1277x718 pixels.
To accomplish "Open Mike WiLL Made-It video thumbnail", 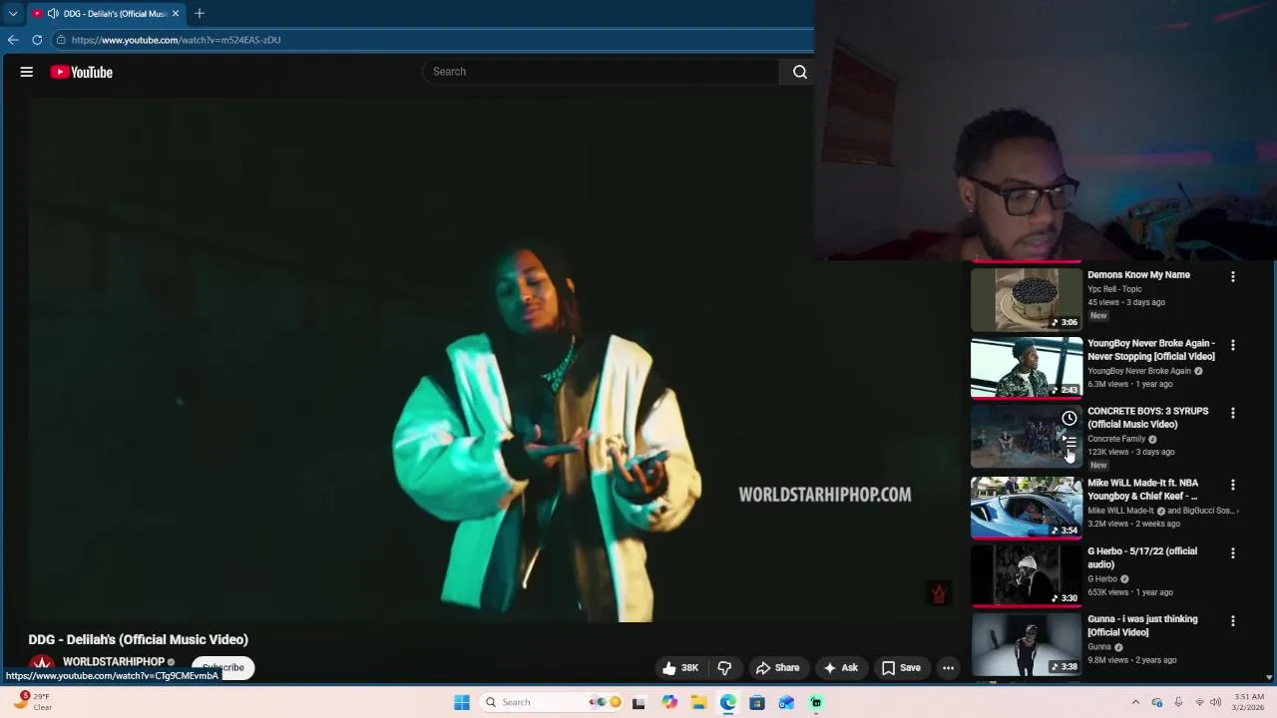I will (1026, 508).
